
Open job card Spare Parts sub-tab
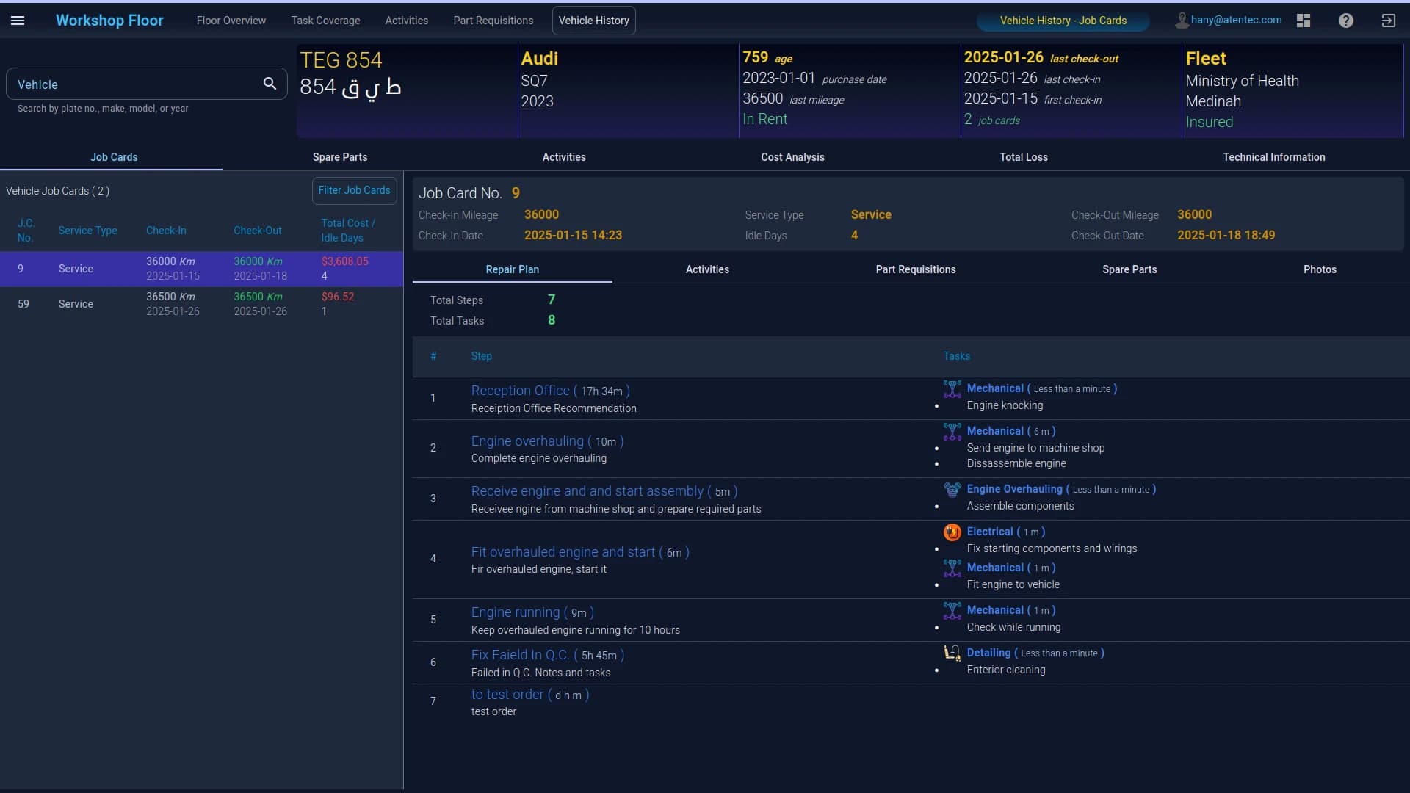[1129, 269]
